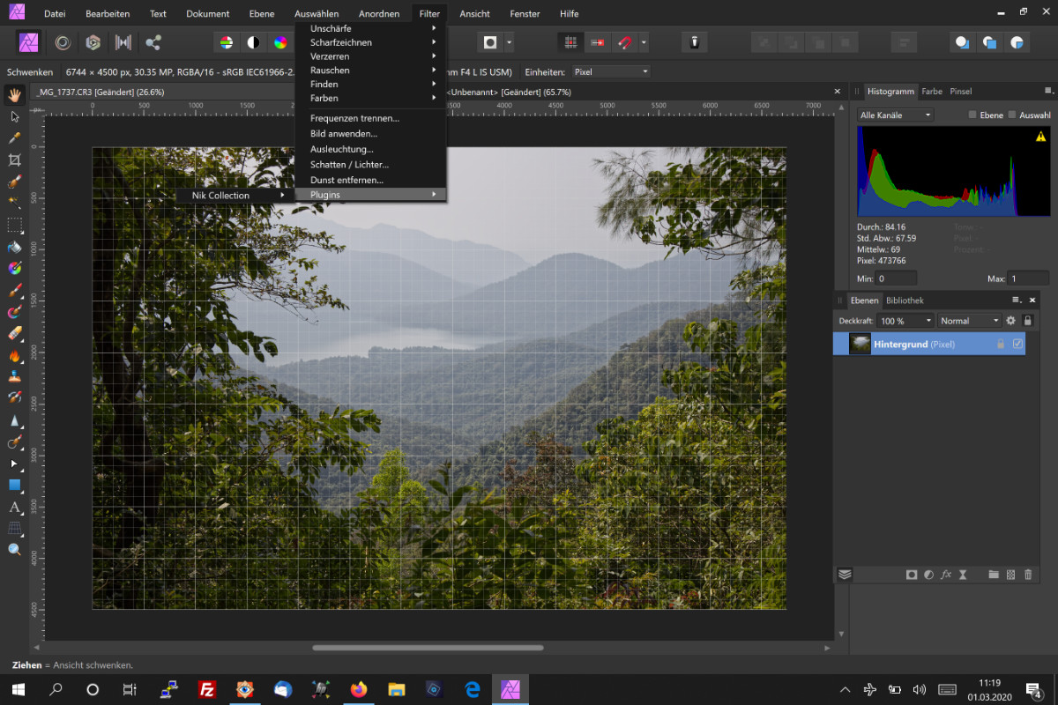
Task: Open the Nik Collection submenu
Action: 235,195
